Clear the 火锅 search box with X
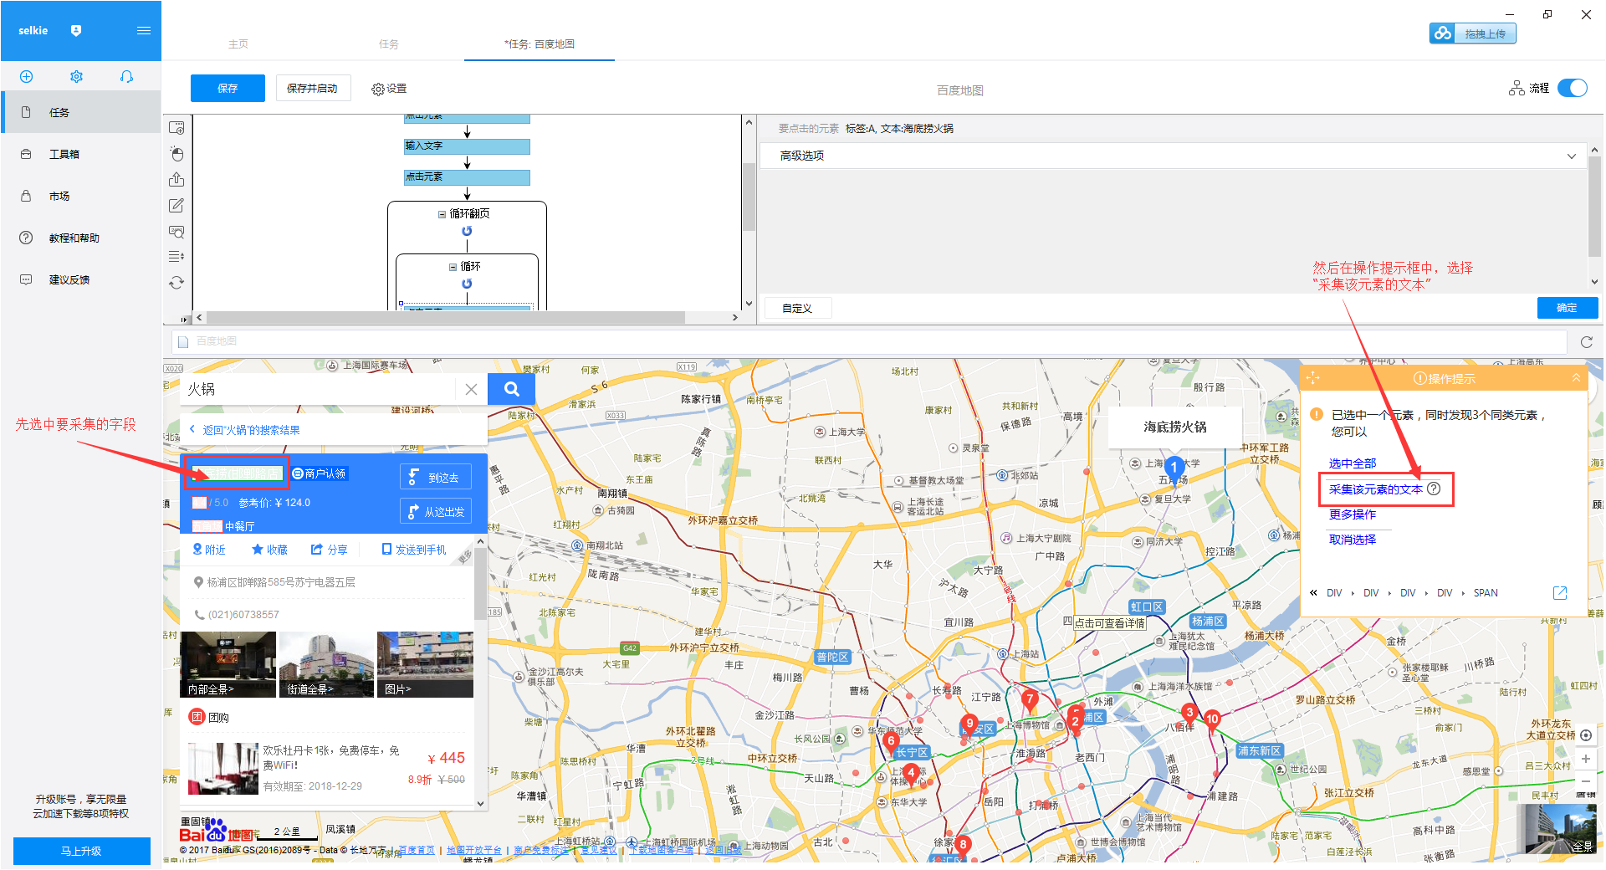 tap(471, 389)
